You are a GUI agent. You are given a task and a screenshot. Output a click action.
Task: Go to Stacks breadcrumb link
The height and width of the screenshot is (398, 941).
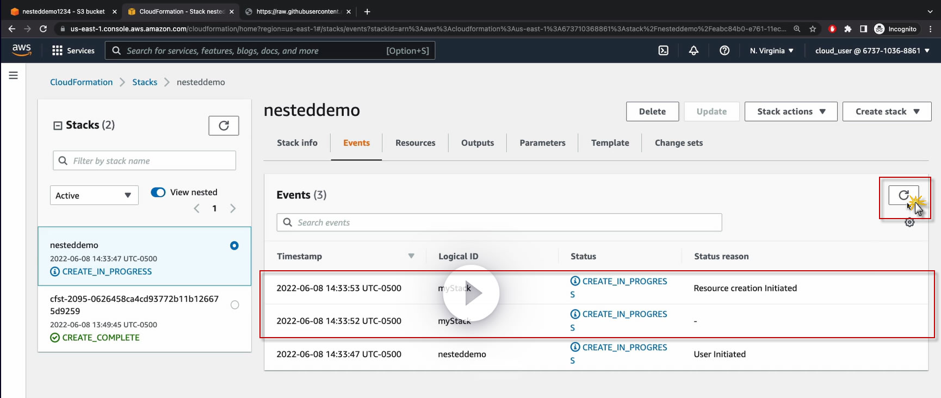[x=145, y=82]
